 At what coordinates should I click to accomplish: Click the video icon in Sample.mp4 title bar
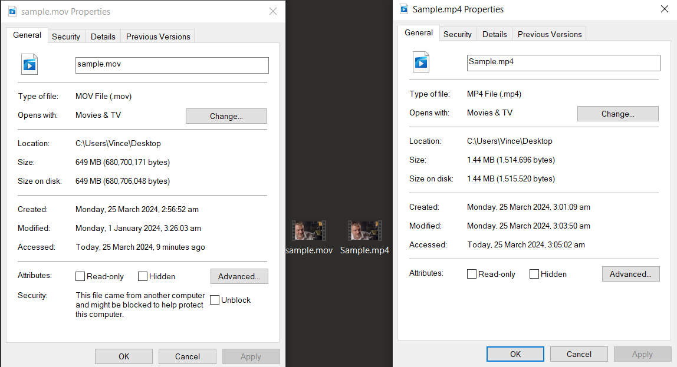point(403,9)
